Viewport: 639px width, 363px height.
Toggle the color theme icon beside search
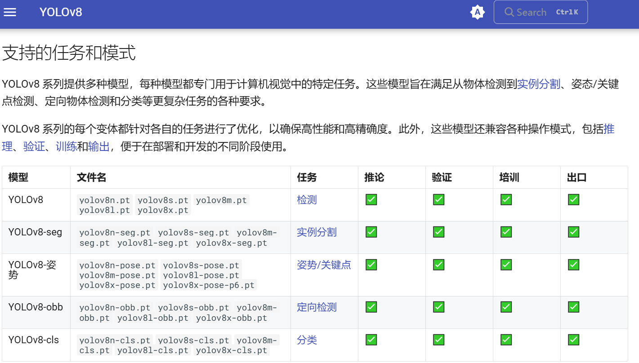477,12
